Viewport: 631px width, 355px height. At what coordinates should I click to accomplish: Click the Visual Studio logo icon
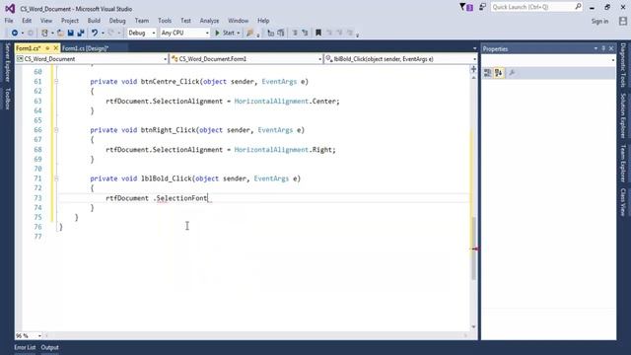(x=10, y=9)
